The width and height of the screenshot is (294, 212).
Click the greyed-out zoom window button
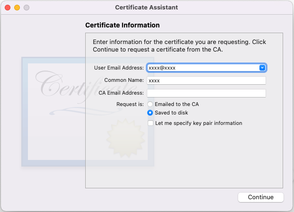pyautogui.click(x=26, y=8)
